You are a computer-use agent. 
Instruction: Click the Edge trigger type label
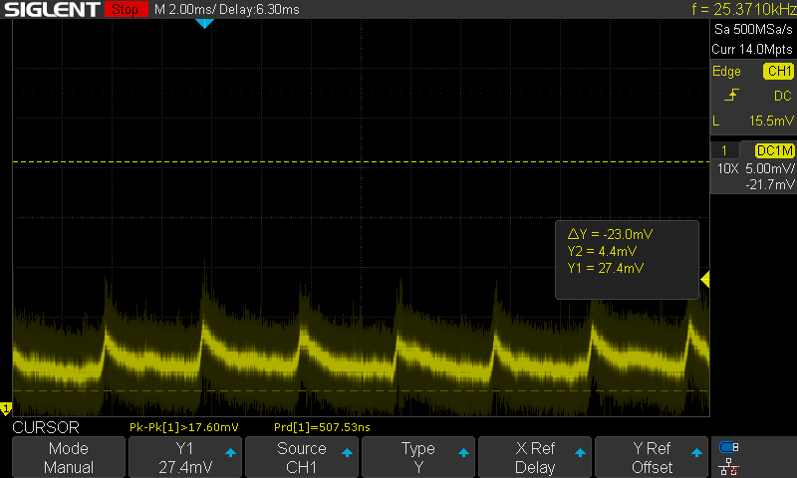pos(726,71)
